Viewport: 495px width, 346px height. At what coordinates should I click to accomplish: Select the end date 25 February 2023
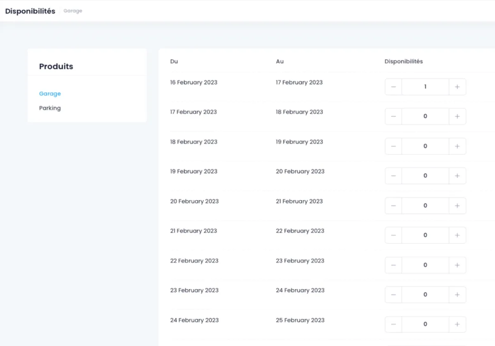pyautogui.click(x=300, y=320)
